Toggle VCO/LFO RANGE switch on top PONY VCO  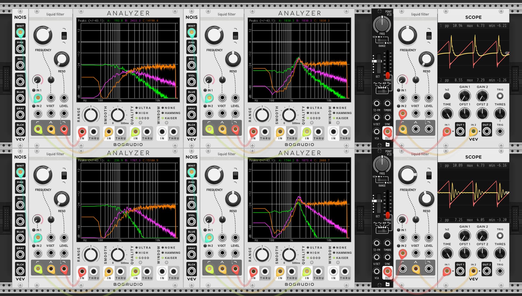click(x=382, y=40)
